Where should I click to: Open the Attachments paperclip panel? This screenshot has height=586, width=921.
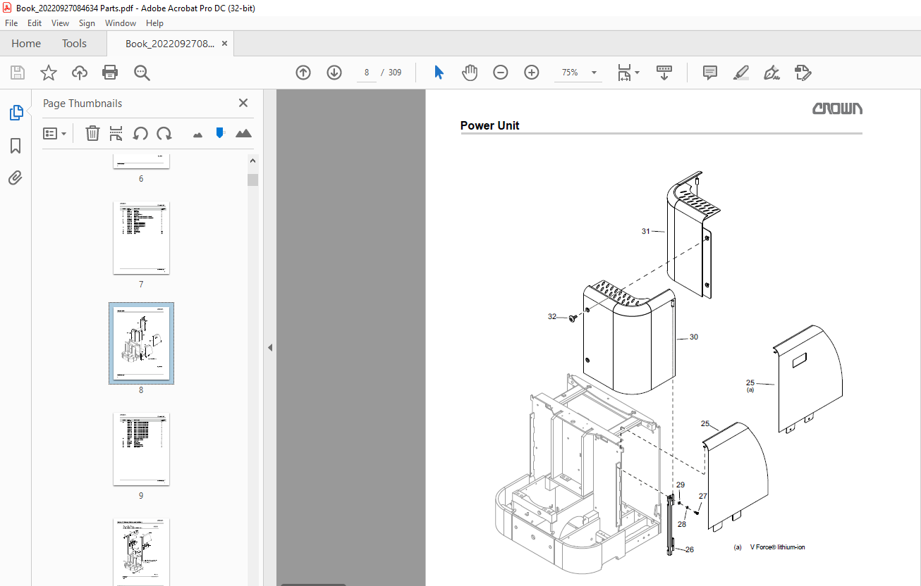[x=16, y=177]
